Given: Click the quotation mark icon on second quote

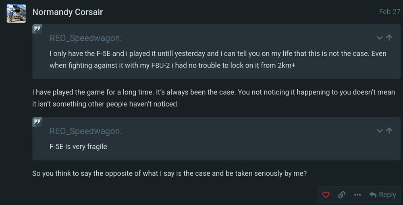Looking at the screenshot, I should tap(37, 122).
